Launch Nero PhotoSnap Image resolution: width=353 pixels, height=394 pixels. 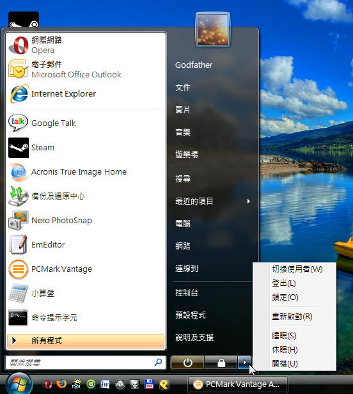click(86, 221)
